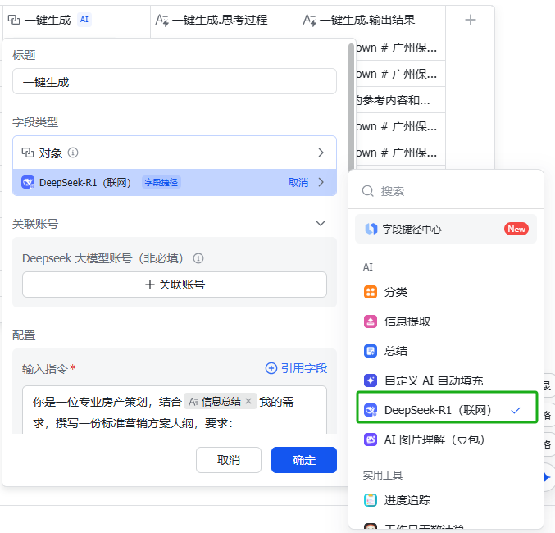This screenshot has width=555, height=533.
Task: Select 总结 from the AI list
Action: [446, 351]
